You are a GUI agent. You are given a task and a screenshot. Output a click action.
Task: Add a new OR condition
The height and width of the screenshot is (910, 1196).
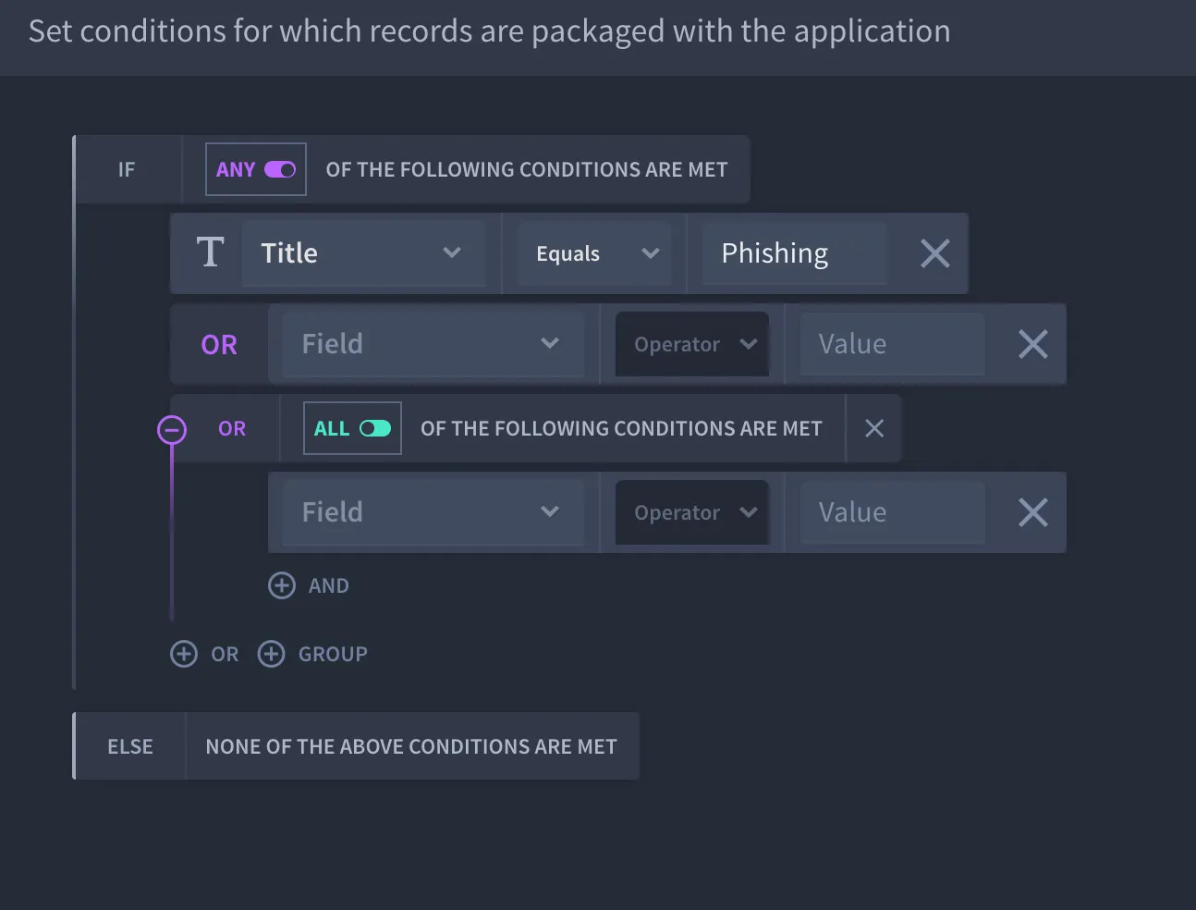click(205, 654)
